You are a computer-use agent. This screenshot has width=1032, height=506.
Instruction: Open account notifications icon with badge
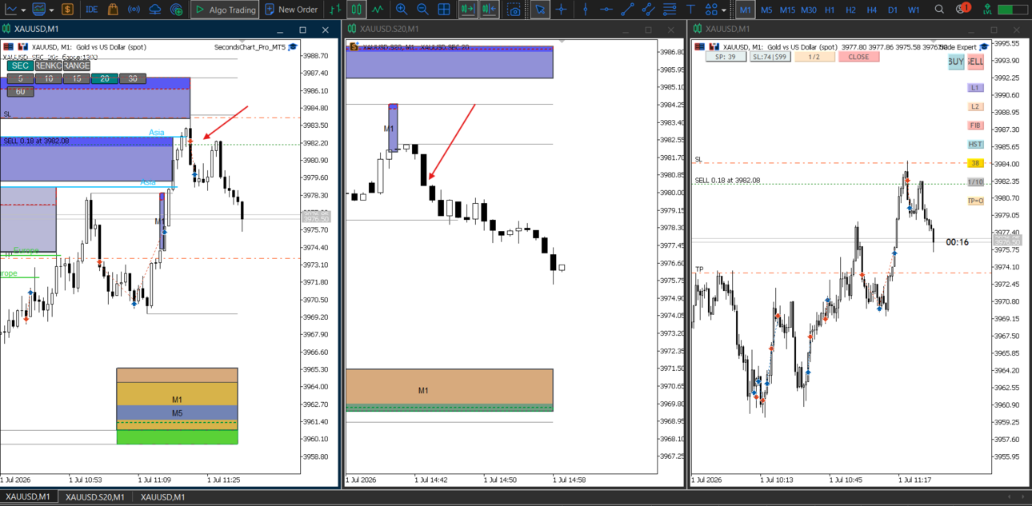[962, 9]
